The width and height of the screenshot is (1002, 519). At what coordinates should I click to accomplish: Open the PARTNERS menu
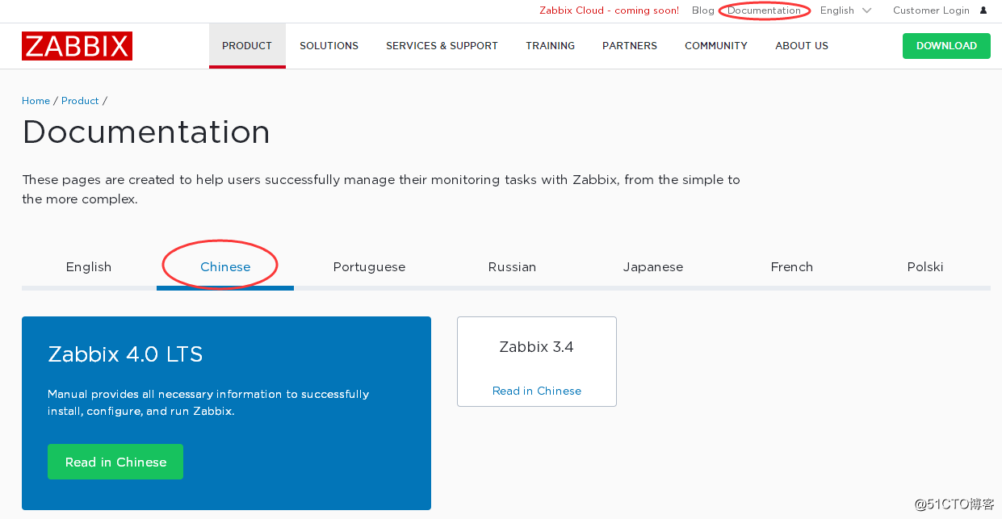pos(630,46)
